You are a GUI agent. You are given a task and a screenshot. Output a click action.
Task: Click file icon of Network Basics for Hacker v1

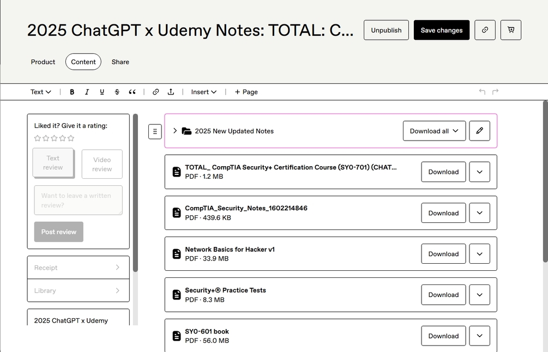[177, 254]
